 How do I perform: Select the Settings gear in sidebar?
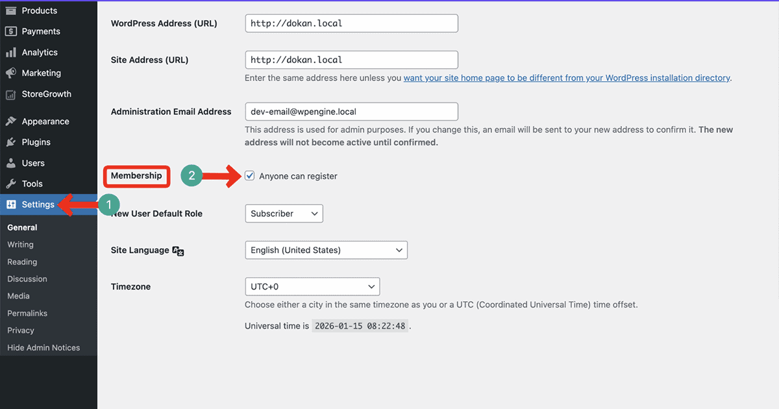coord(12,204)
